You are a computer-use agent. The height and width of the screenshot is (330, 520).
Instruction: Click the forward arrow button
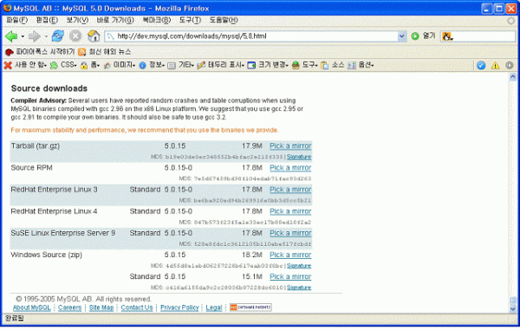coord(35,36)
